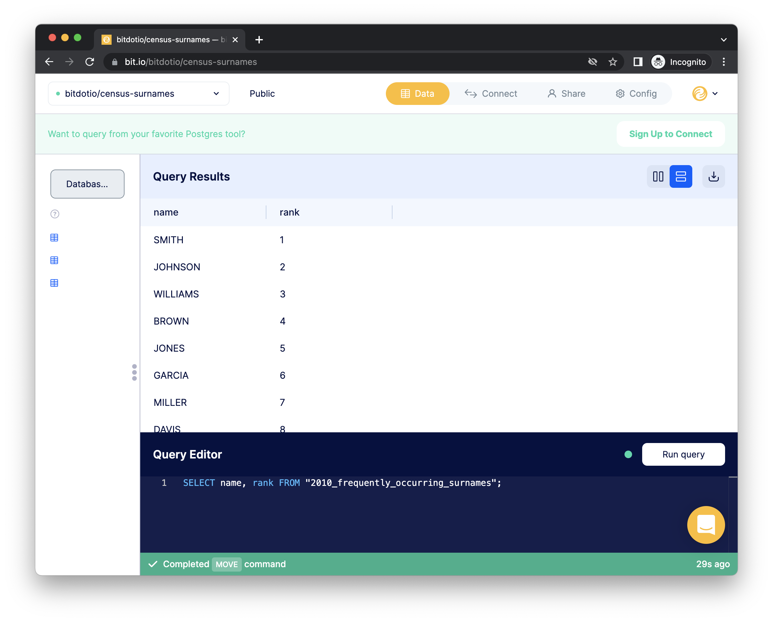Open the chat support bubble
Screen dimensions: 773x622
[706, 525]
